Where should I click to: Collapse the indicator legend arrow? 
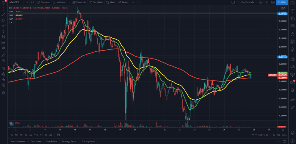(x=12, y=22)
